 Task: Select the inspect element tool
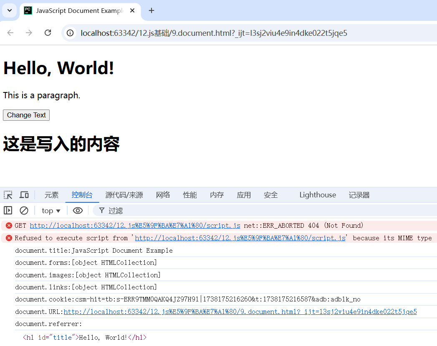[8, 194]
